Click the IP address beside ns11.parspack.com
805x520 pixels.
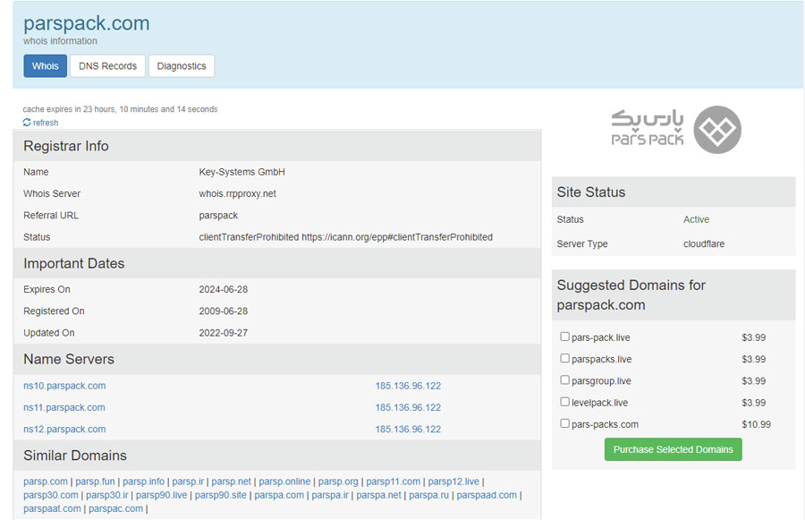[x=408, y=407]
